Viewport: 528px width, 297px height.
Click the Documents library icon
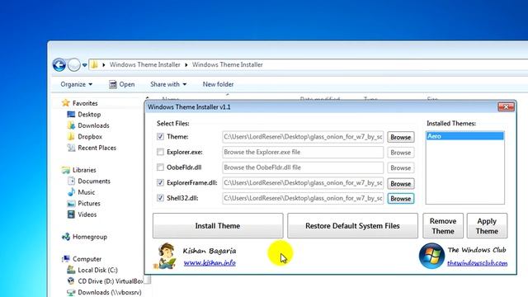(x=71, y=181)
